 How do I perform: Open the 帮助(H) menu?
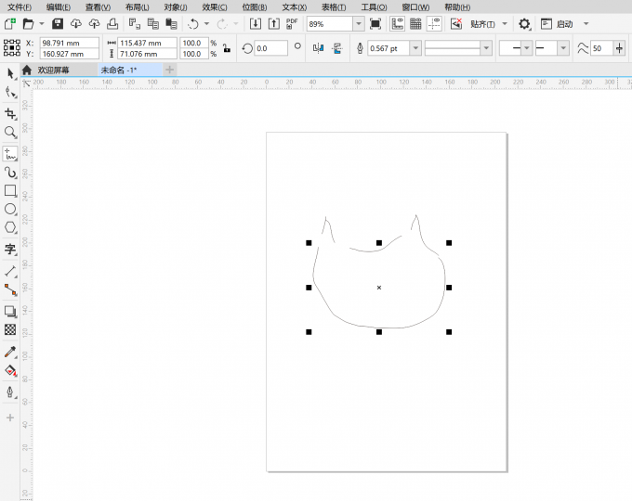pos(457,7)
